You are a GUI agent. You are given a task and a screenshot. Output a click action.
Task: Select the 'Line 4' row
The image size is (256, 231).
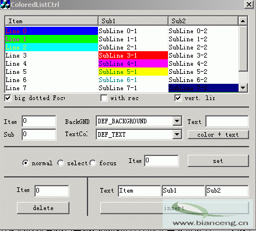[x=51, y=63]
